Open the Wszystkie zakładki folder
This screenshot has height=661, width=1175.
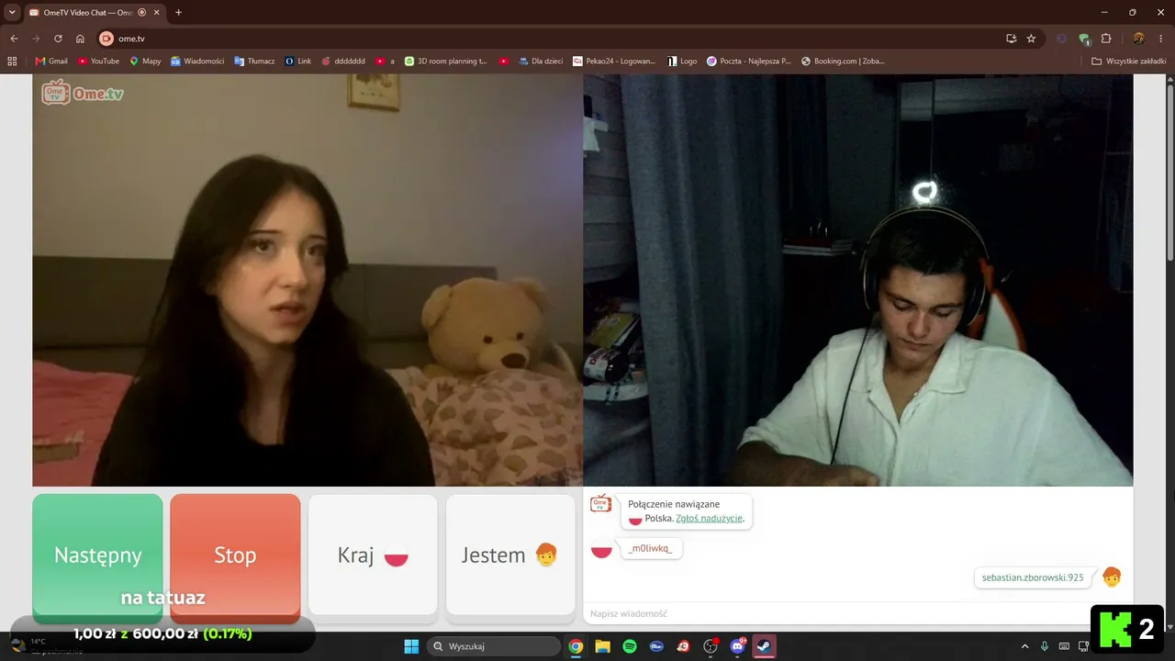1129,62
